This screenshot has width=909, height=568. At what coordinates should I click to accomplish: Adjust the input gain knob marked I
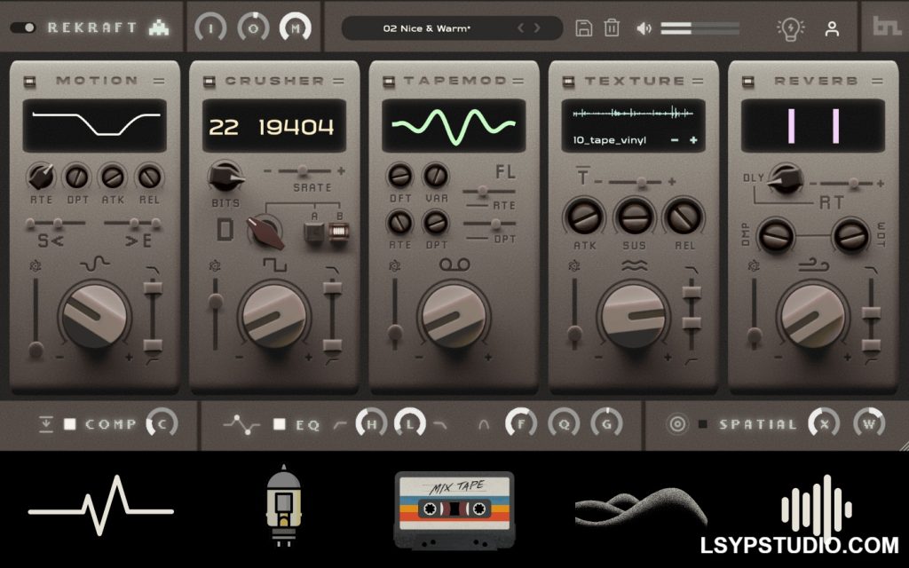click(210, 28)
